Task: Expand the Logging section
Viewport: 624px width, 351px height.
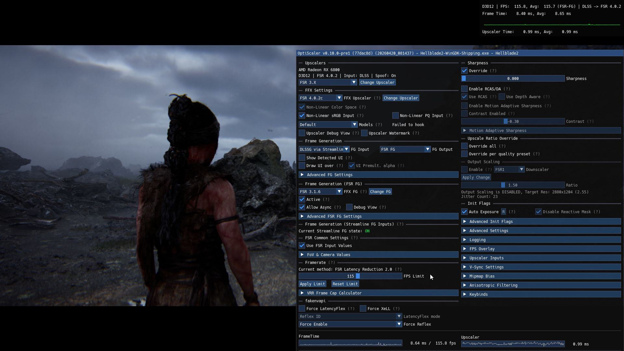Action: click(541, 240)
